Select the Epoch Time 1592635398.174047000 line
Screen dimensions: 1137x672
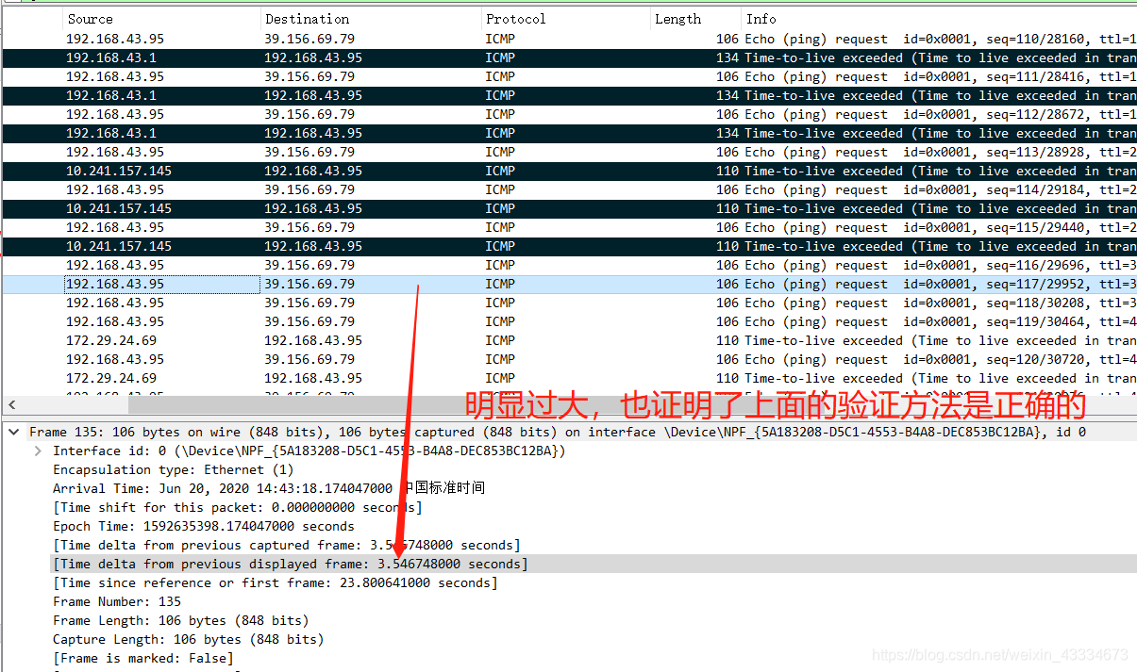(x=204, y=526)
